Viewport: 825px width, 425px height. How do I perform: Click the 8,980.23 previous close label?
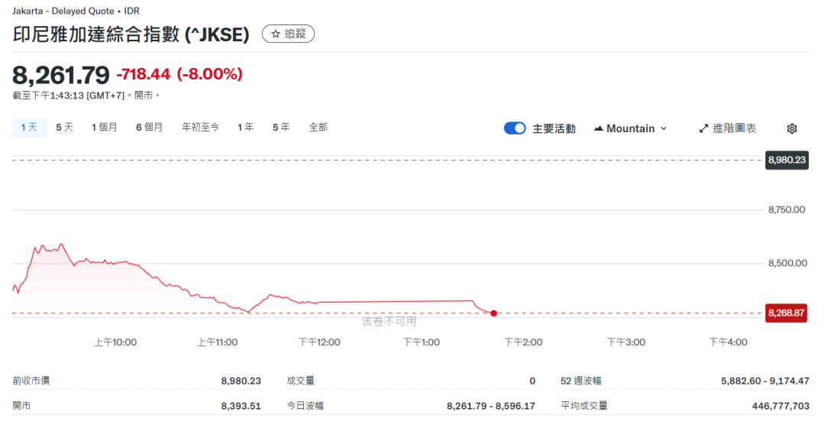pos(787,160)
